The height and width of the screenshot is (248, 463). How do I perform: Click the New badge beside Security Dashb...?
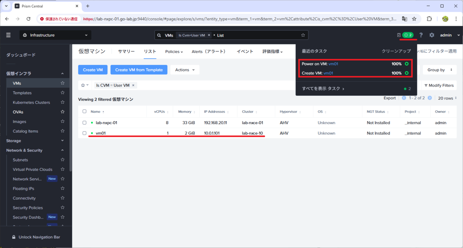point(52,217)
